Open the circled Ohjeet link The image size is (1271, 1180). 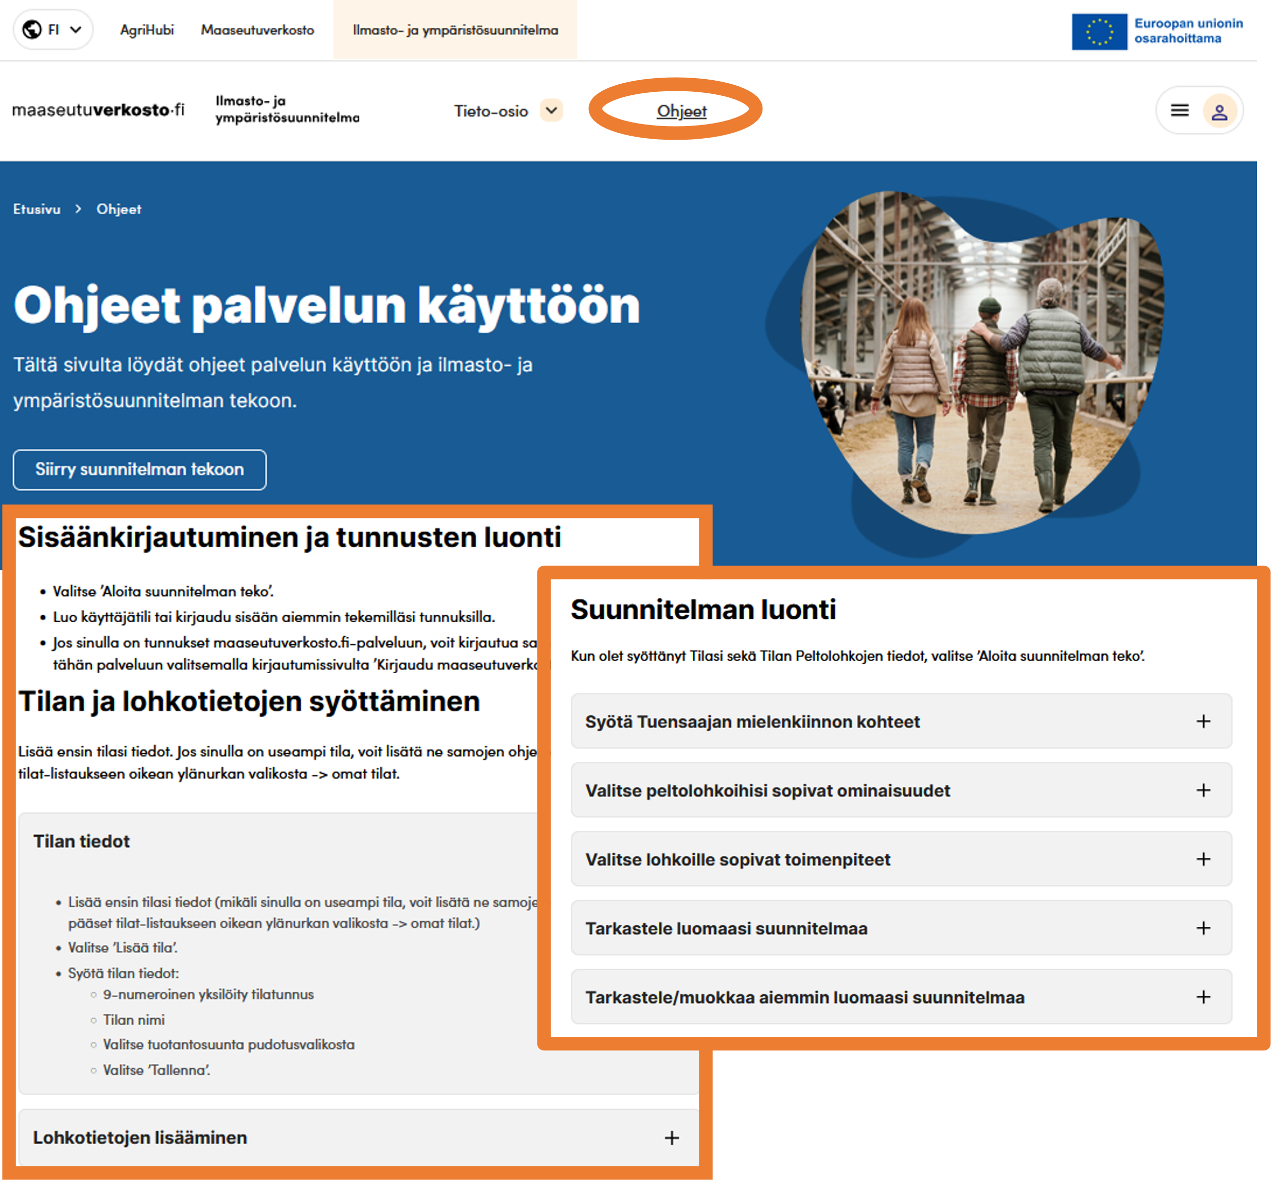[x=681, y=110]
